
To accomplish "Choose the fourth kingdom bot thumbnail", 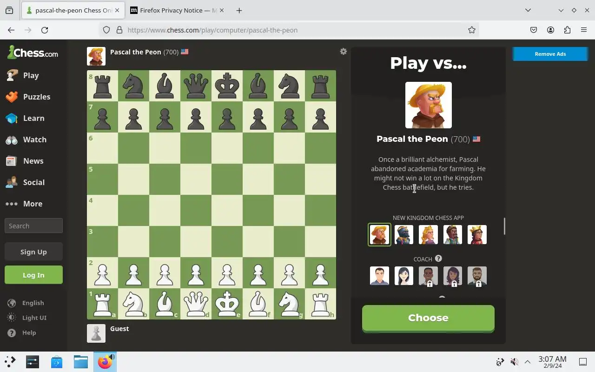I will tap(453, 235).
